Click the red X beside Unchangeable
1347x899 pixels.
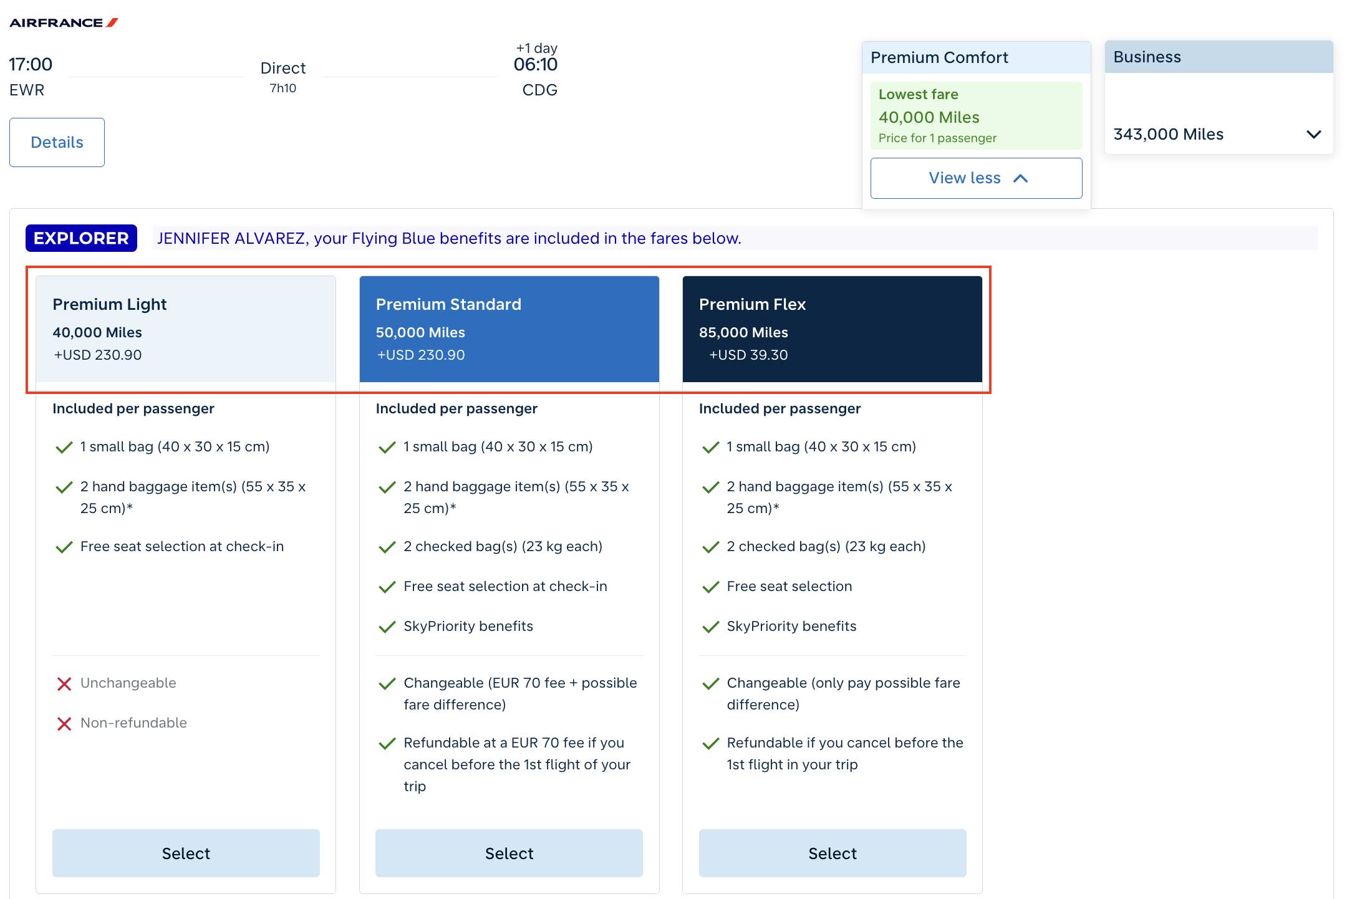[x=64, y=684]
